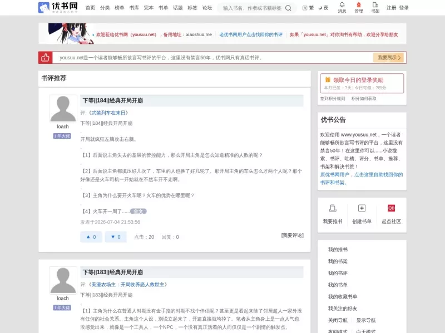Expand review 184 with 全文 button
This screenshot has width=445, height=333.
click(138, 211)
